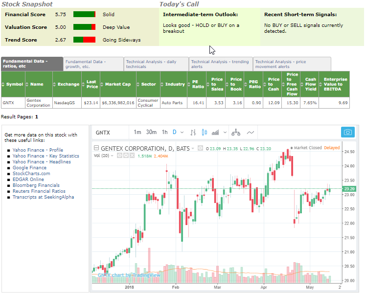This screenshot has width=366, height=295.
Task: Sort by Enterprise Value to EBITDA arrows
Action: [x=320, y=84]
